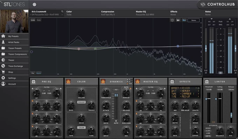
Task: Switch to the Pre analyzer tab
Action: coord(33,73)
